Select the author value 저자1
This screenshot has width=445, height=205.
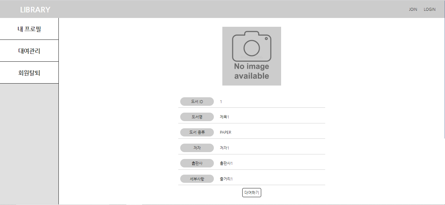pyautogui.click(x=224, y=148)
